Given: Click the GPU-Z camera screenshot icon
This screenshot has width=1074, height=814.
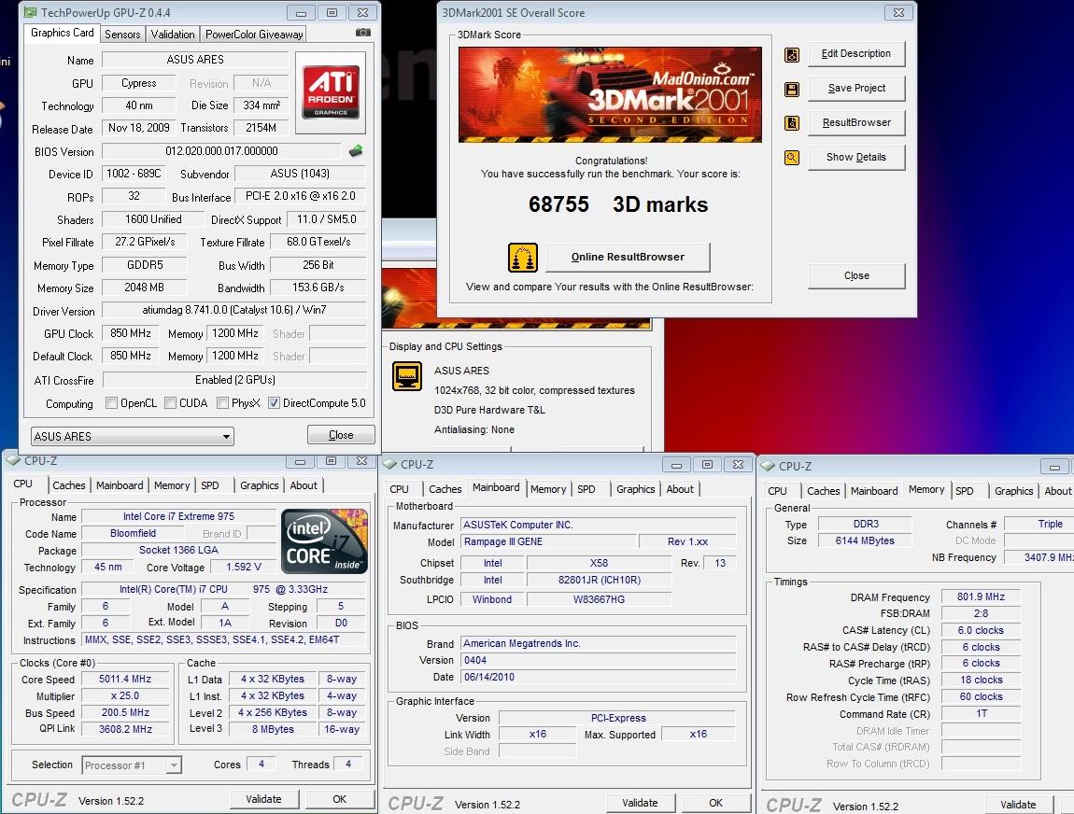Looking at the screenshot, I should tap(363, 32).
